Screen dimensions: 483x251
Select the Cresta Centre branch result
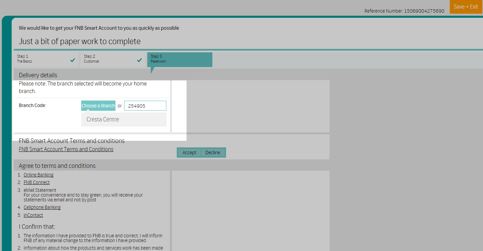coord(124,119)
